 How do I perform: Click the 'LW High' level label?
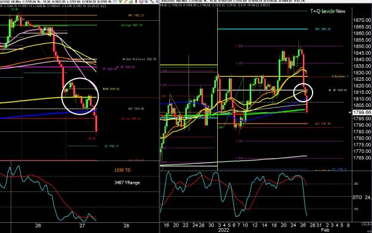point(132,25)
